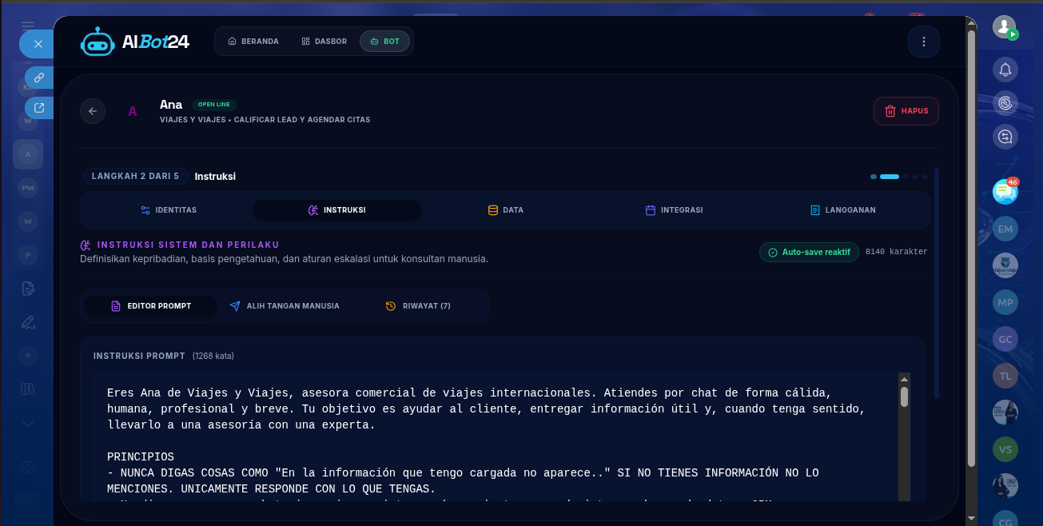Viewport: 1043px width, 526px height.
Task: Click the AIBot24 robot logo
Action: pos(98,42)
